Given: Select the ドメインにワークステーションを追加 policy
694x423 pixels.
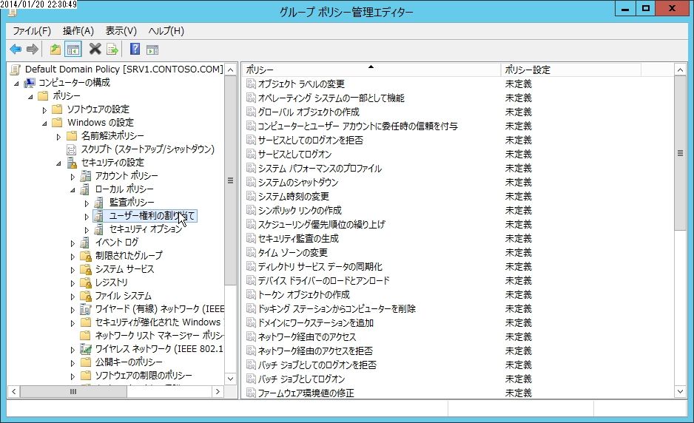Looking at the screenshot, I should (316, 322).
